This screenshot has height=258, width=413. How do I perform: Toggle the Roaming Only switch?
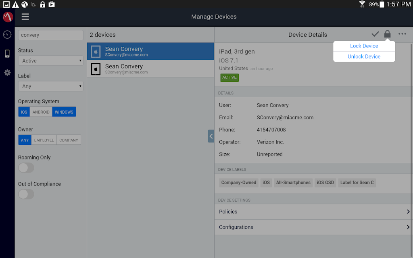point(26,168)
